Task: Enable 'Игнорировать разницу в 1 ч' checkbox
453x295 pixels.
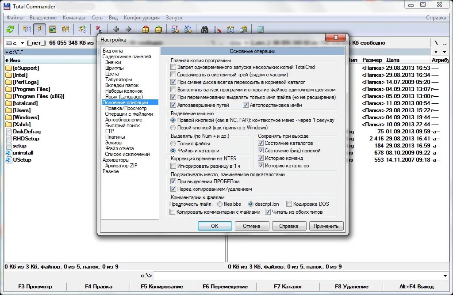Action: 173,166
